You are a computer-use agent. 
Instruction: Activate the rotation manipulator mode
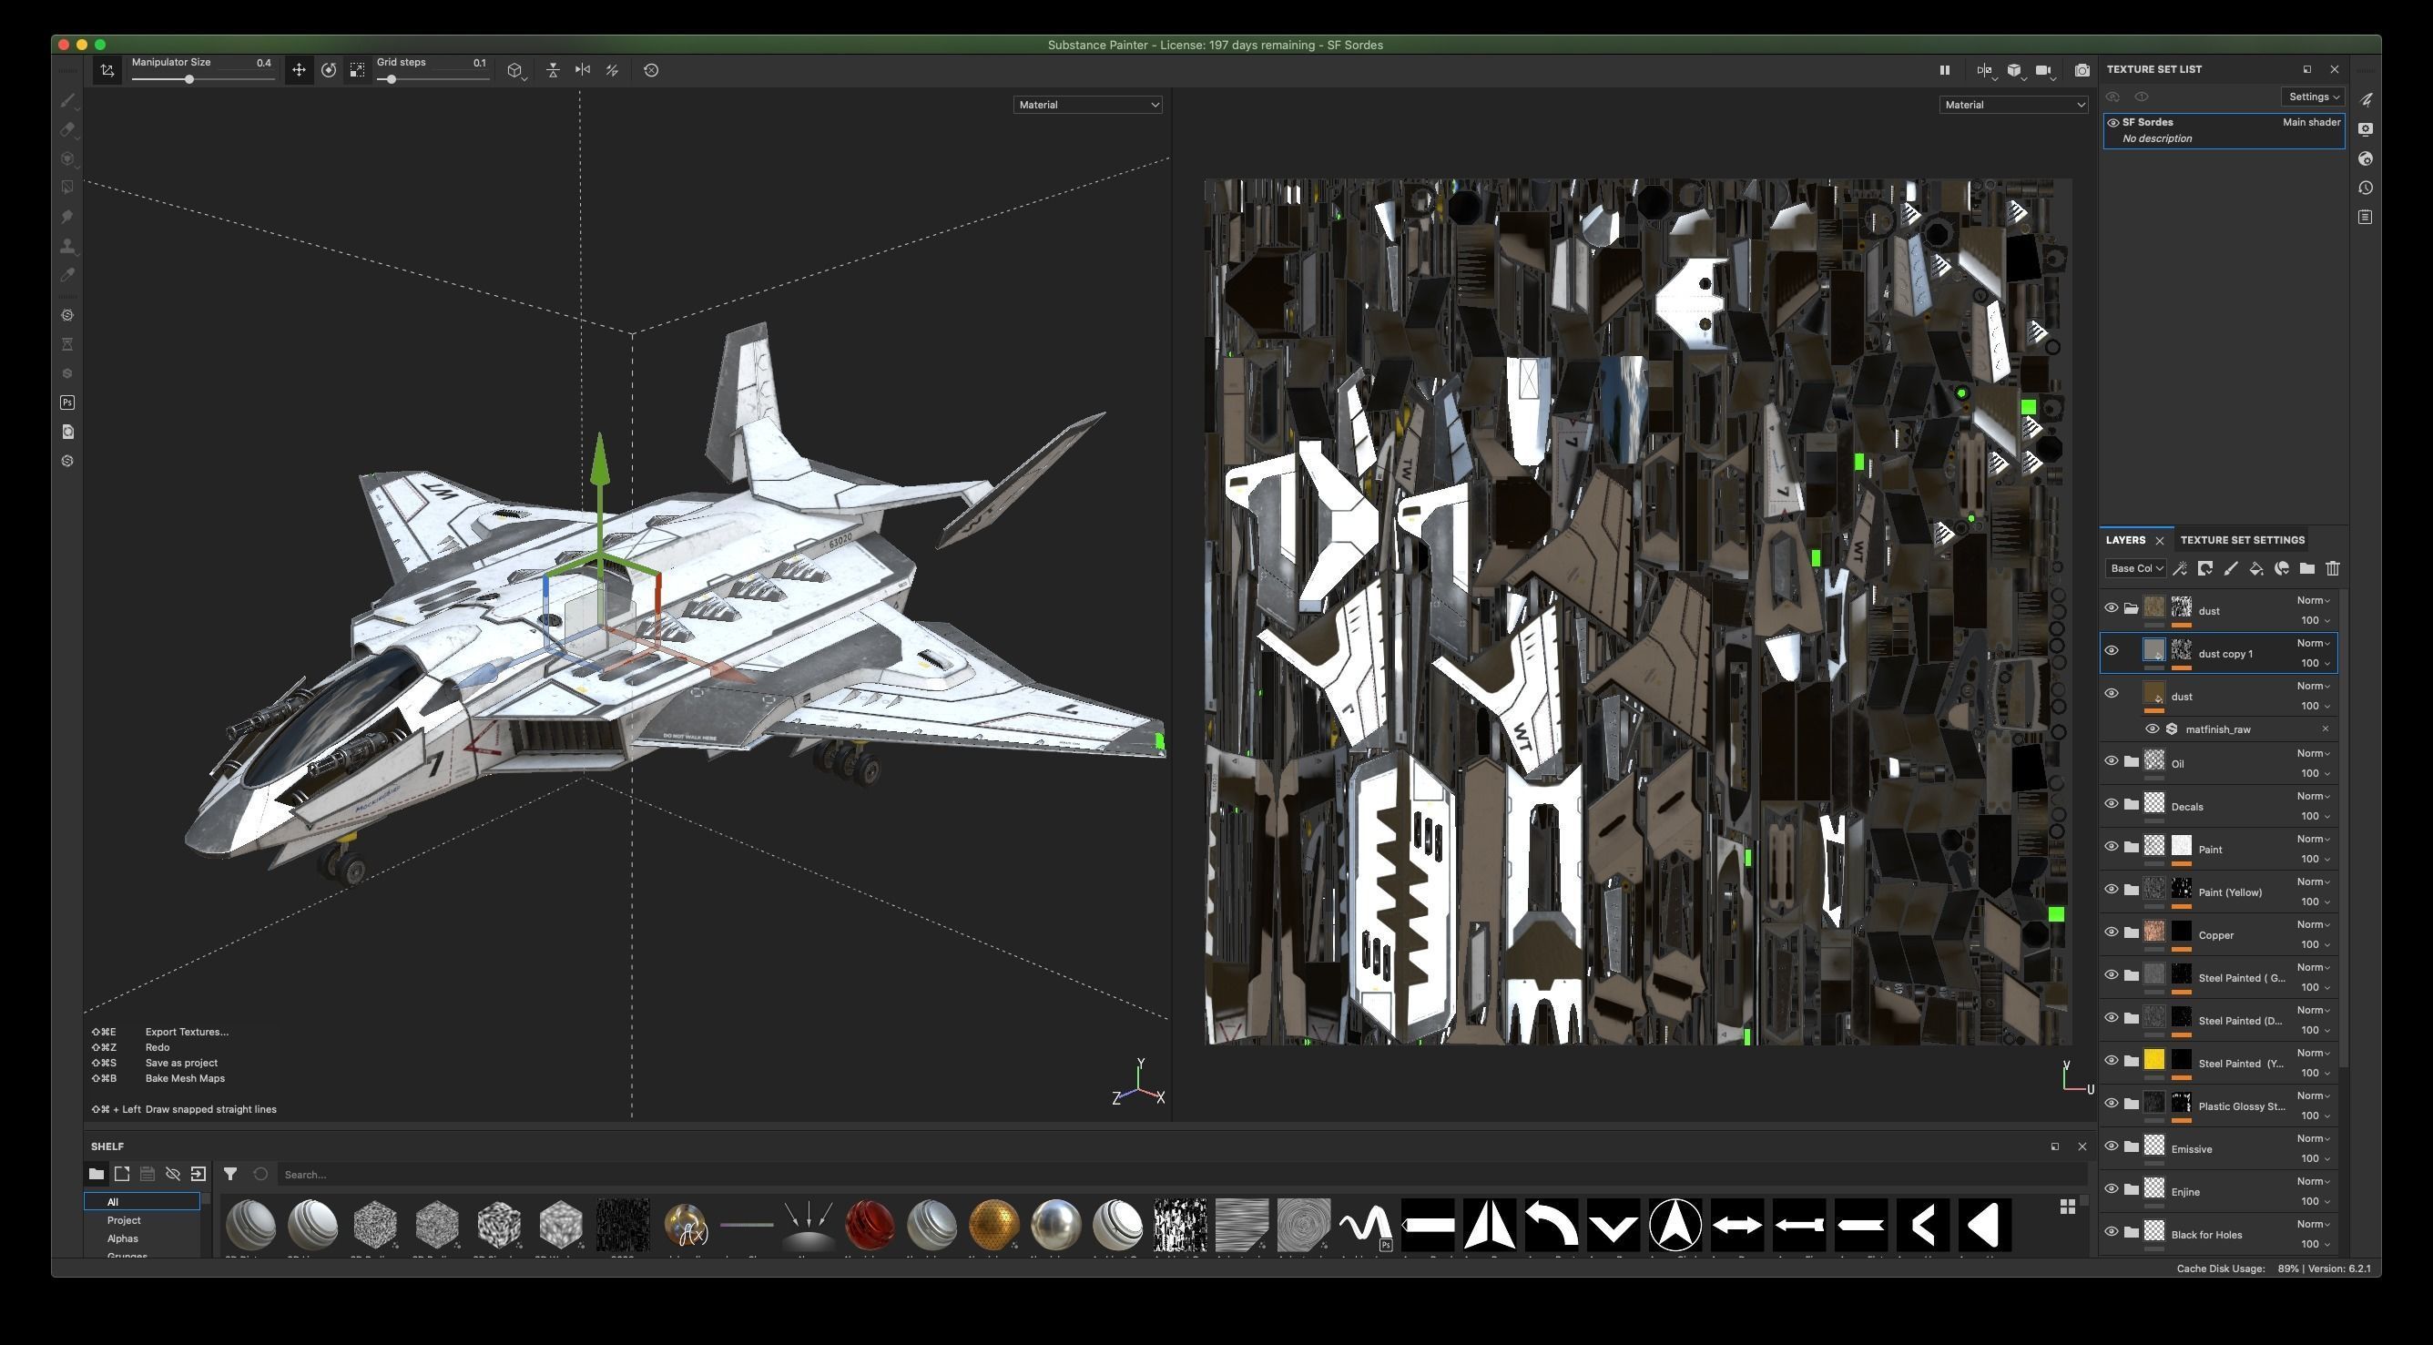tap(329, 70)
